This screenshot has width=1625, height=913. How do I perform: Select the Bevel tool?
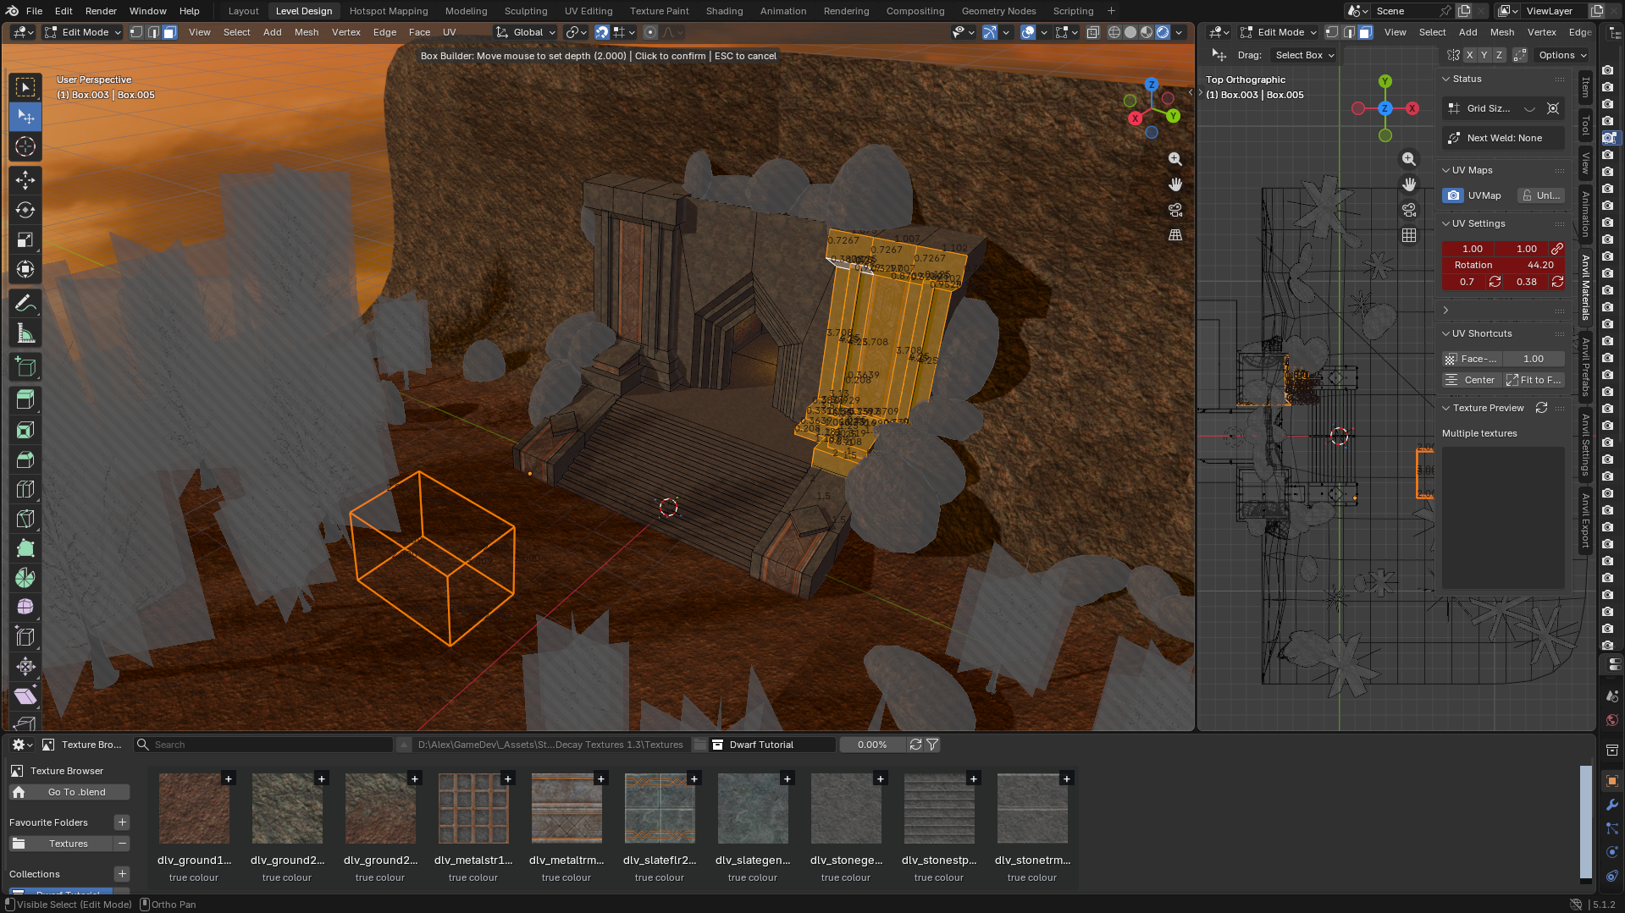tap(25, 459)
